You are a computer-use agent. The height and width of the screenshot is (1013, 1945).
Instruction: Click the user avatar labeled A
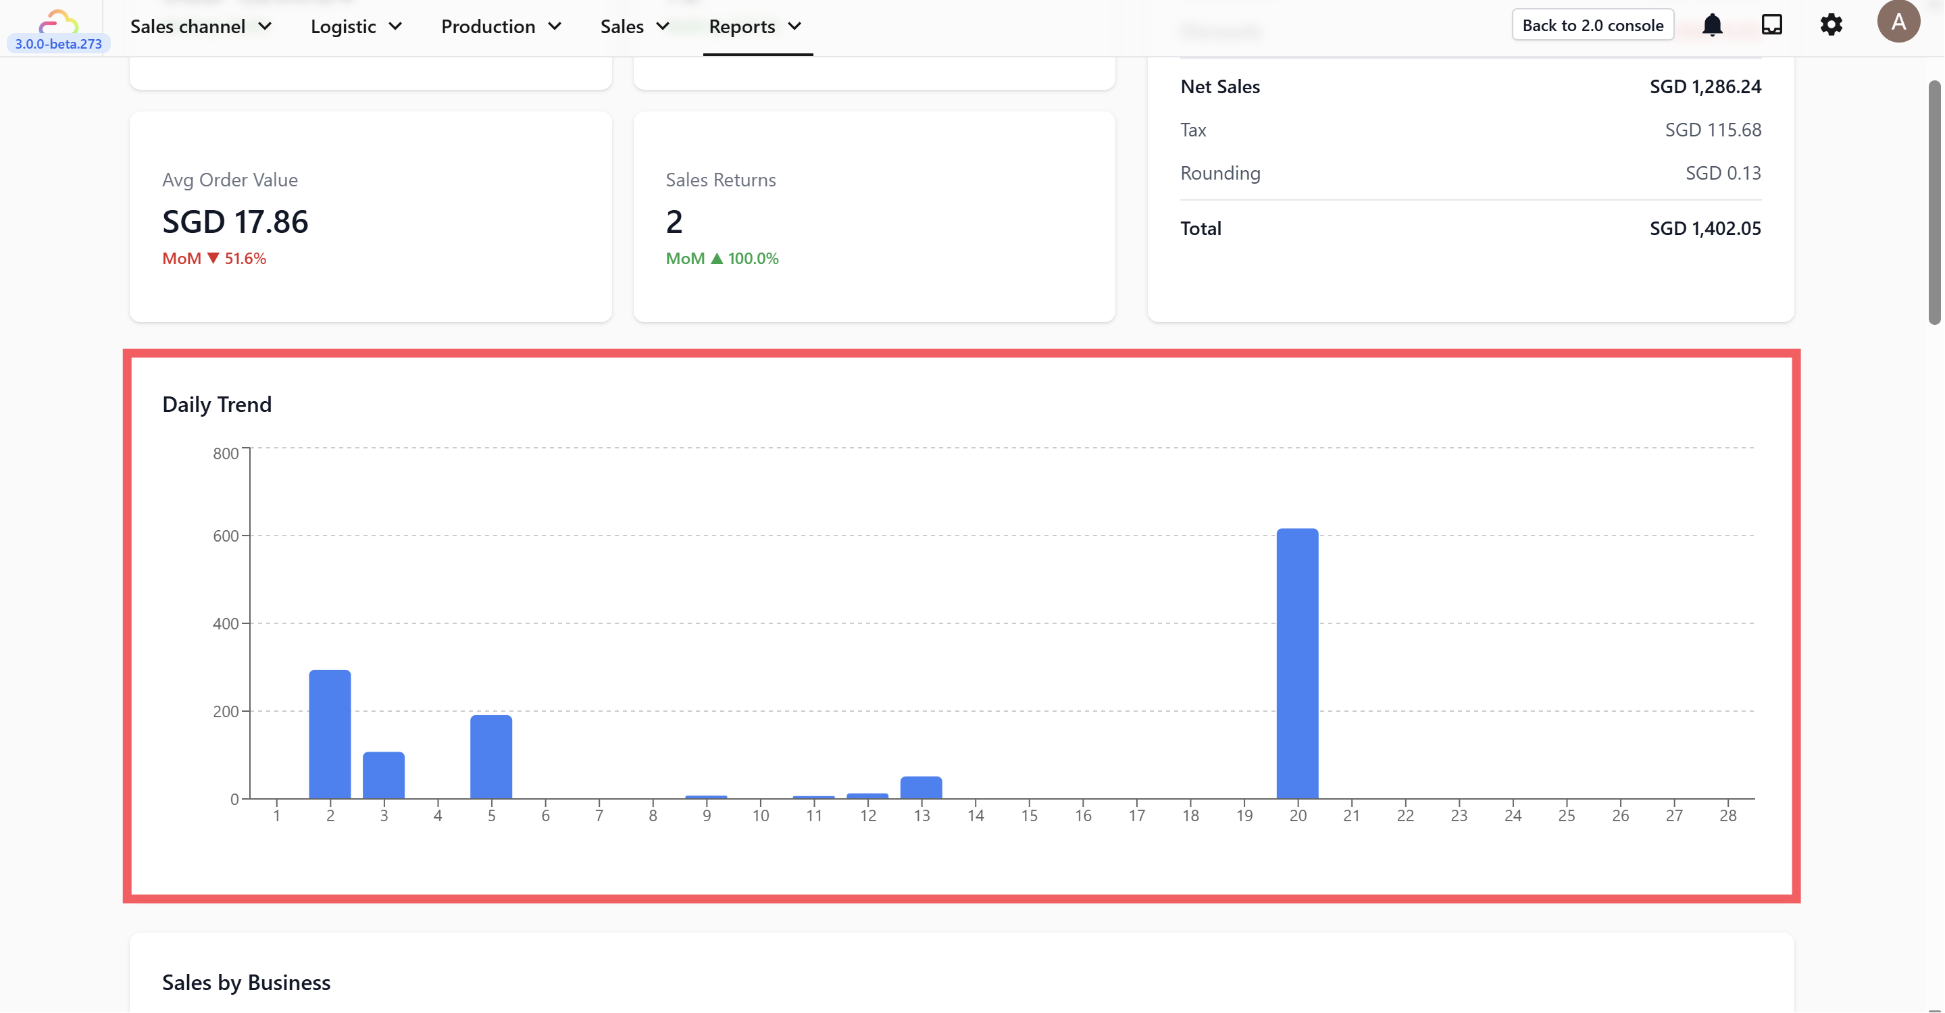[1898, 22]
